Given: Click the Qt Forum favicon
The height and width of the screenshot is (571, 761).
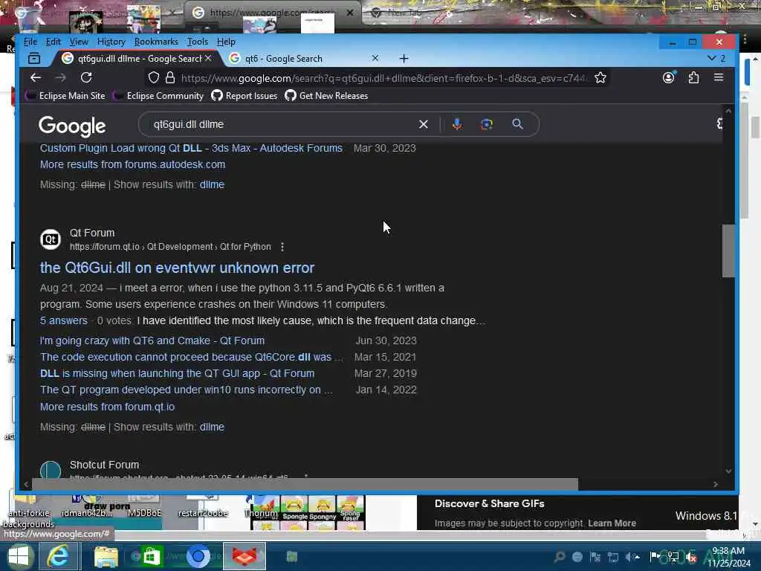Looking at the screenshot, I should tap(51, 239).
